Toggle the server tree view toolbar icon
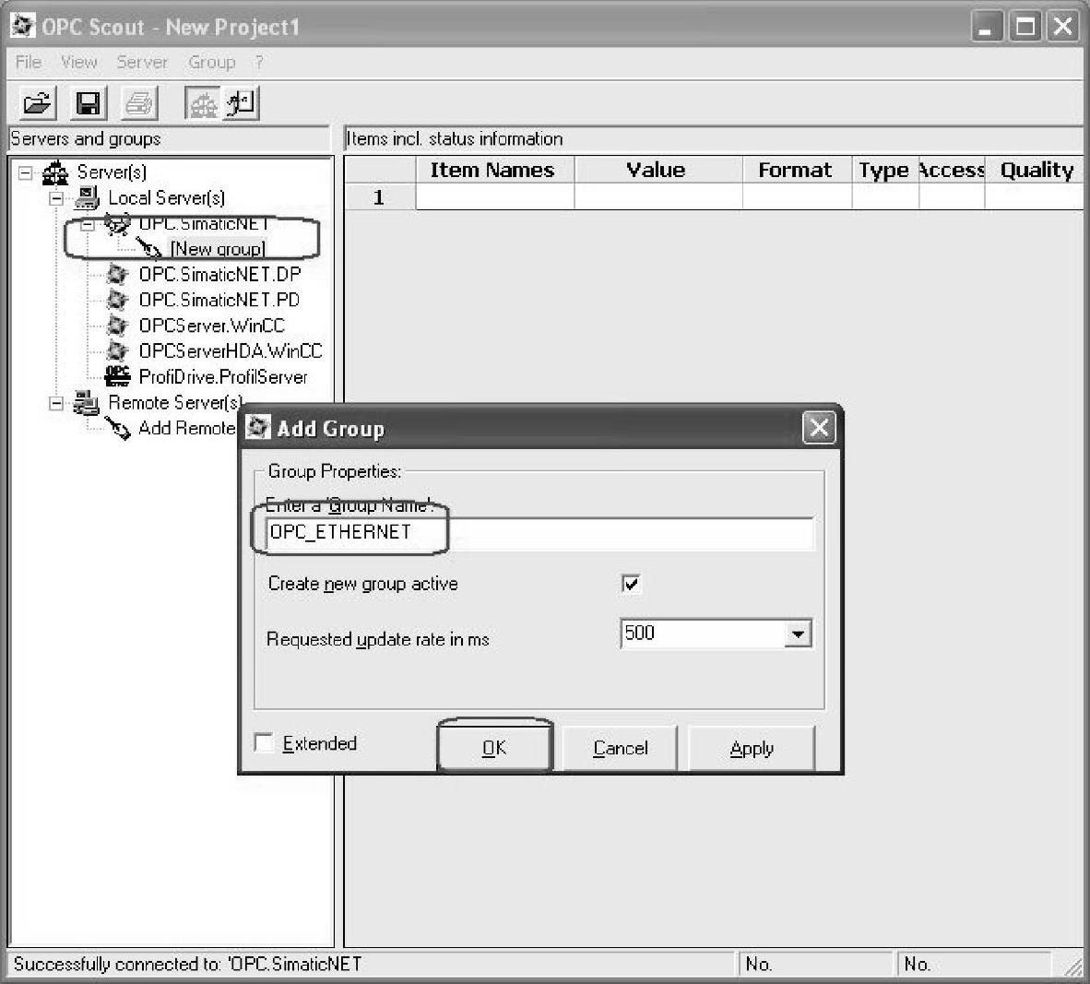The height and width of the screenshot is (984, 1090). point(203,103)
